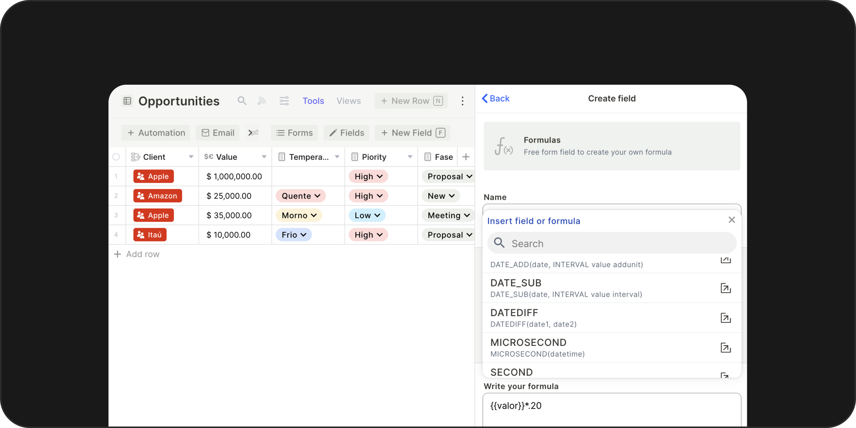The height and width of the screenshot is (428, 856).
Task: Click the search magnifier icon in header
Action: tap(242, 101)
